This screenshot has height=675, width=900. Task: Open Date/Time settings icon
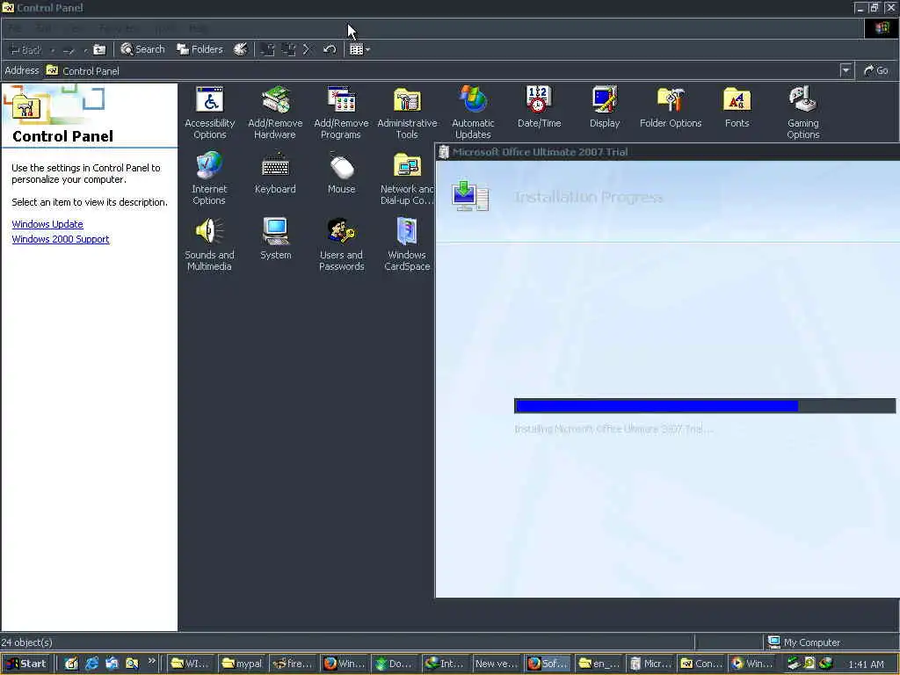coord(539,107)
